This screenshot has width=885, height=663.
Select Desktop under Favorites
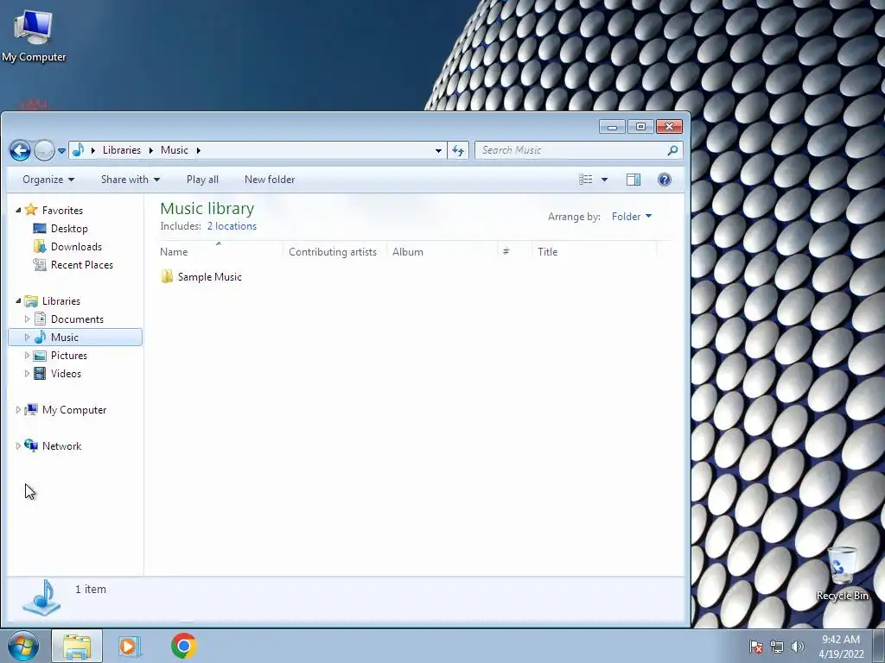pos(69,228)
